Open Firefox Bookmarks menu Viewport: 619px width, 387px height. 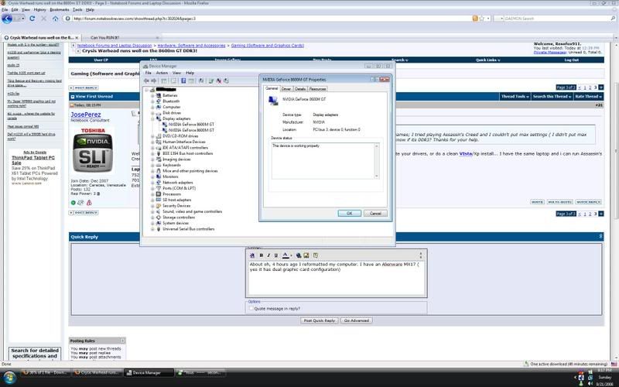[60, 9]
